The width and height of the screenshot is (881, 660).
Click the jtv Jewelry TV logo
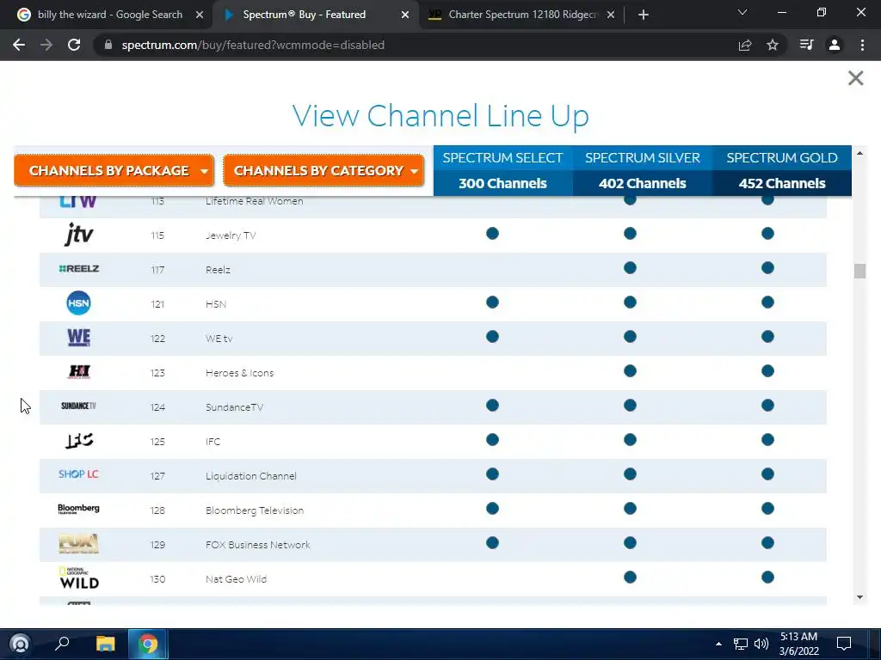pyautogui.click(x=78, y=235)
